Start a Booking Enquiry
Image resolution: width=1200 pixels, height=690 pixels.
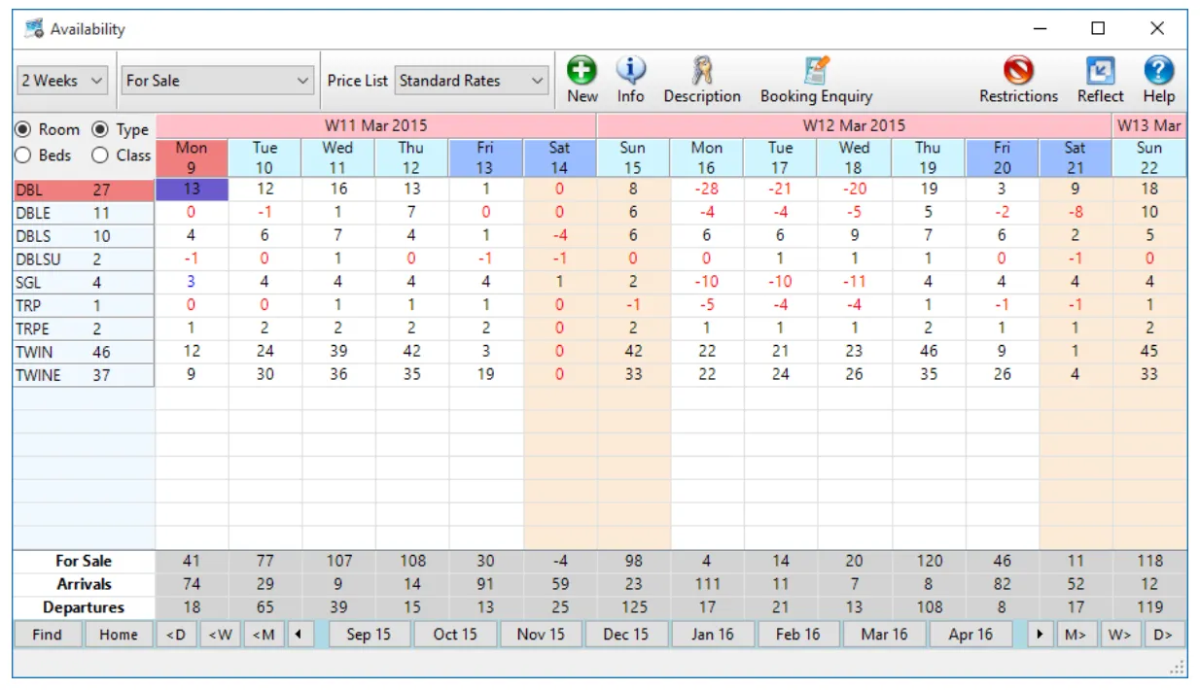point(816,80)
